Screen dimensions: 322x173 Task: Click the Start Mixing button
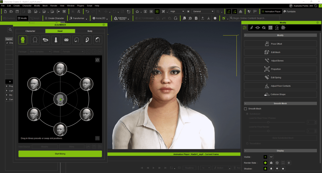pos(60,154)
